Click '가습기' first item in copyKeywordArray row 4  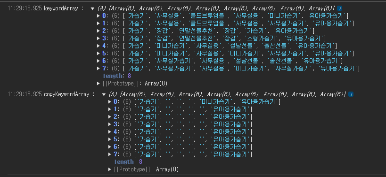(x=148, y=131)
